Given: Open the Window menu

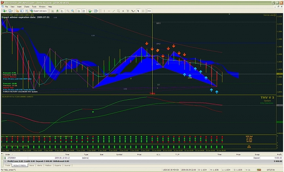Looking at the screenshot, I should [x=42, y=7].
